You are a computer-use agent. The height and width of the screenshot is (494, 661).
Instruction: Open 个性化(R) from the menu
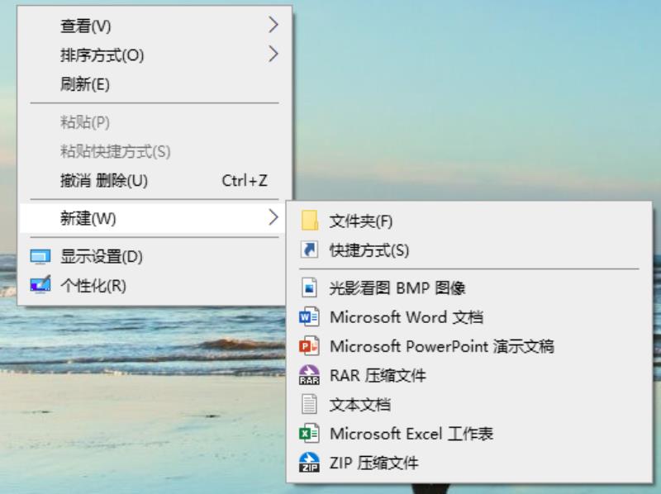coord(155,285)
